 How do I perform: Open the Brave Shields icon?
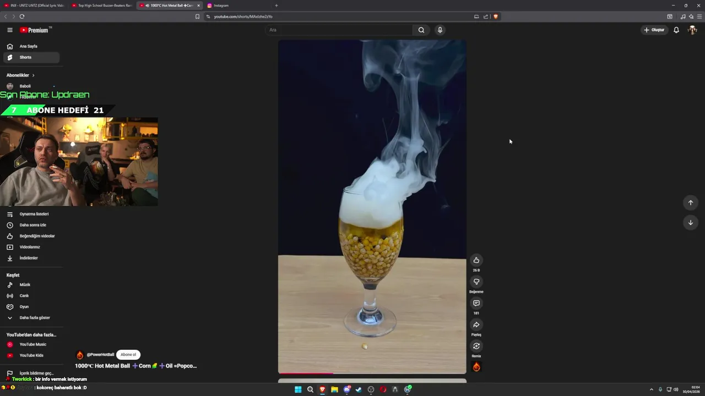[x=496, y=16]
